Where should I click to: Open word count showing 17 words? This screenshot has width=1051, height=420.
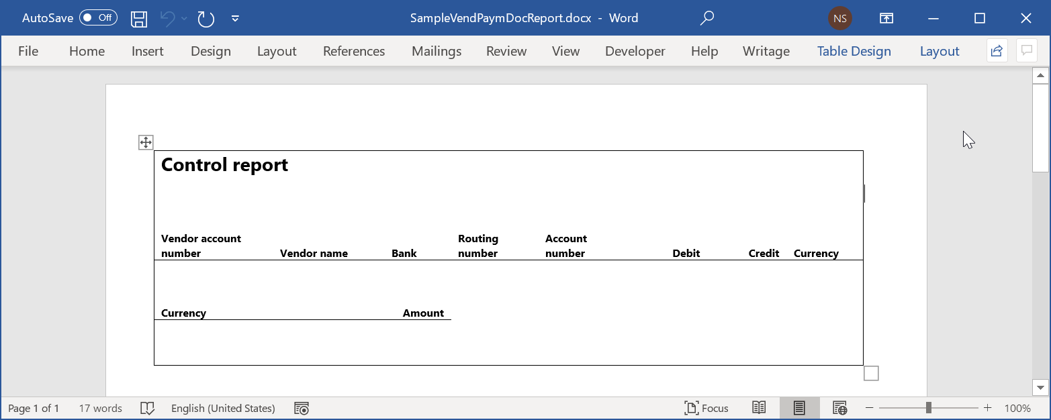point(99,408)
